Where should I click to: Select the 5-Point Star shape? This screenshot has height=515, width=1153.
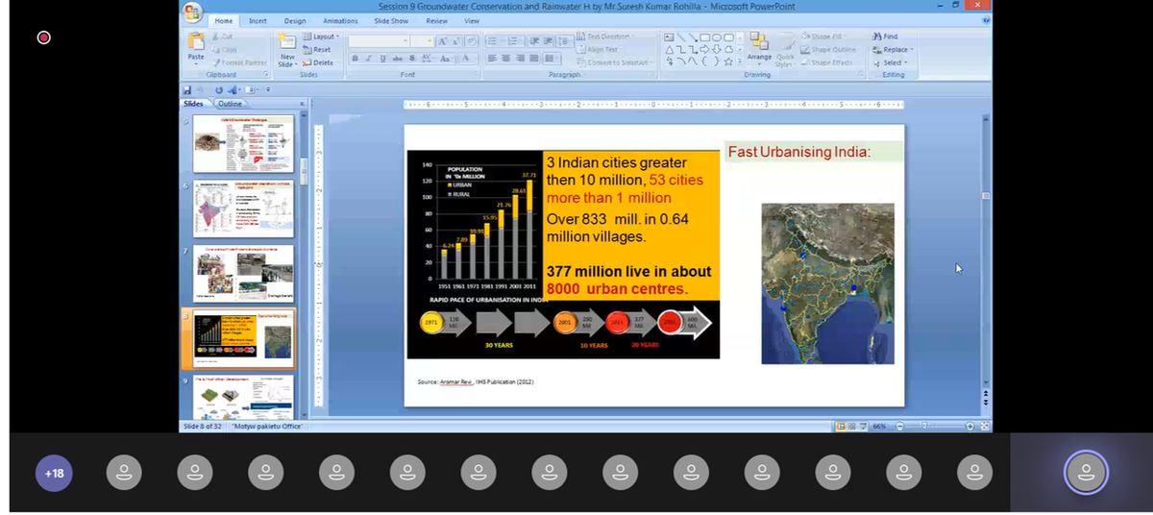[x=729, y=61]
